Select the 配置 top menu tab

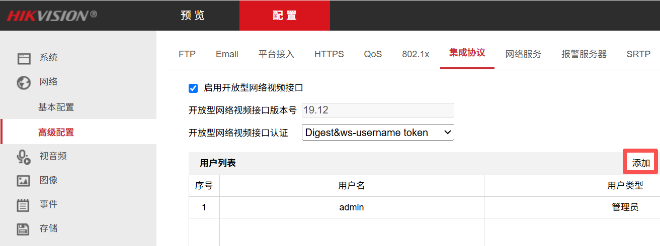[x=285, y=16]
